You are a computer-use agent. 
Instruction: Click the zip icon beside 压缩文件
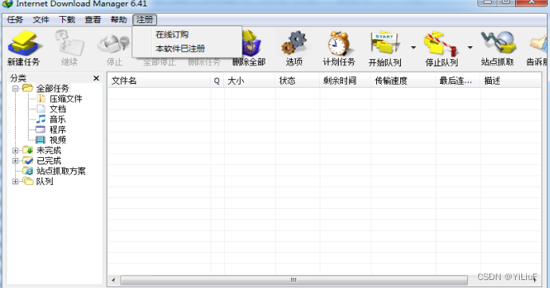(x=41, y=99)
